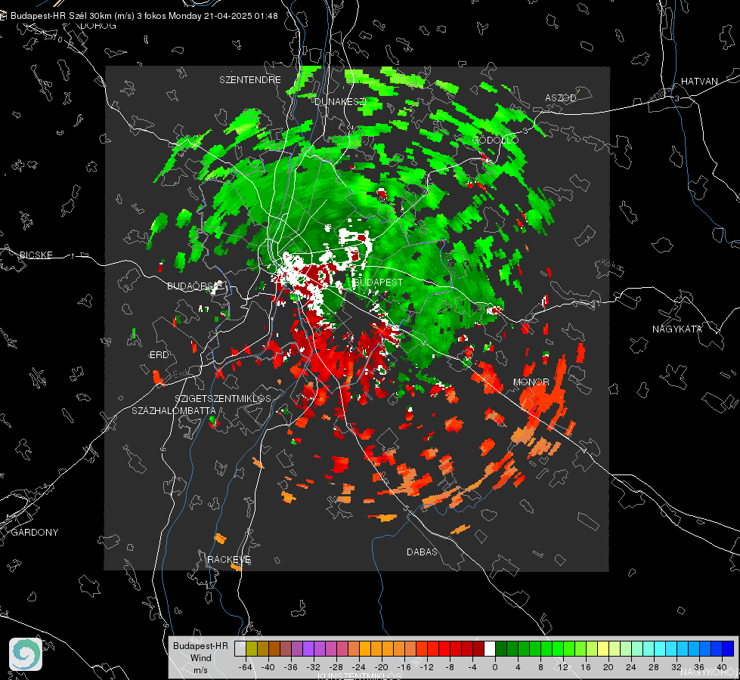This screenshot has height=680, width=740.
Task: Click the DOROG town label
Action: click(x=98, y=26)
